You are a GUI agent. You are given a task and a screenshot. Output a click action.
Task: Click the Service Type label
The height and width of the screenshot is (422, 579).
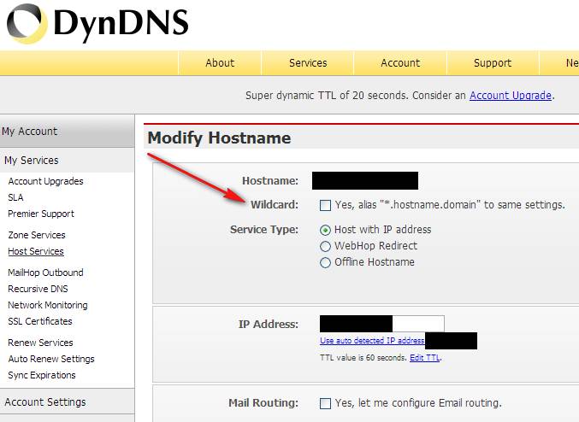click(x=264, y=230)
